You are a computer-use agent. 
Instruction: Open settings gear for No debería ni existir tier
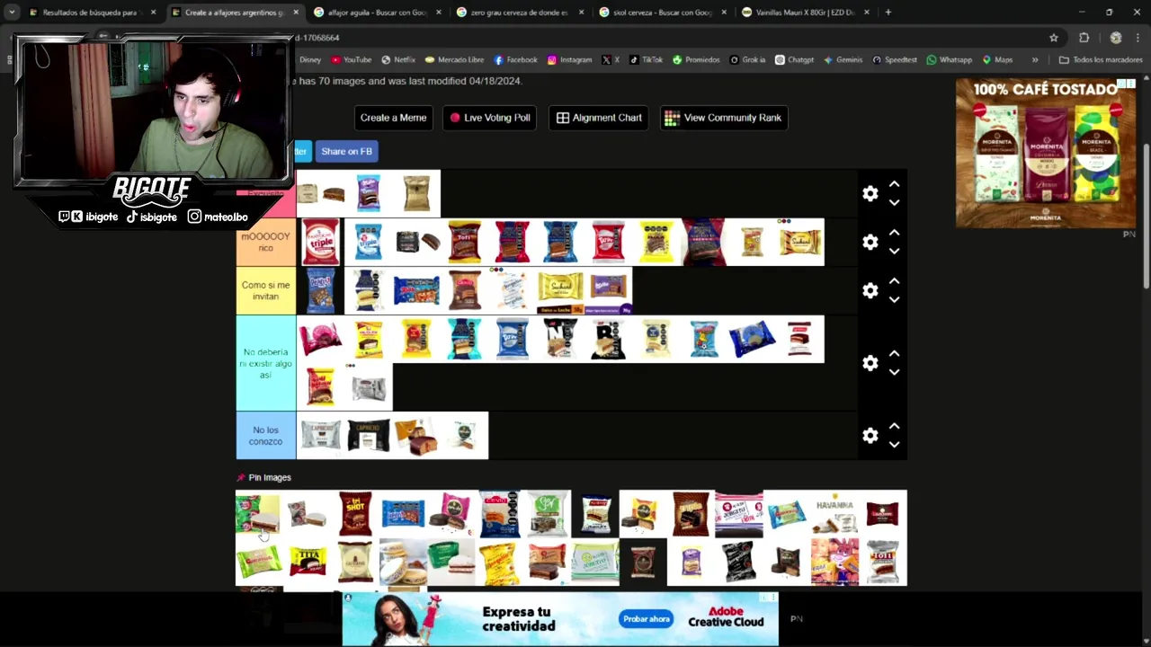pyautogui.click(x=870, y=363)
